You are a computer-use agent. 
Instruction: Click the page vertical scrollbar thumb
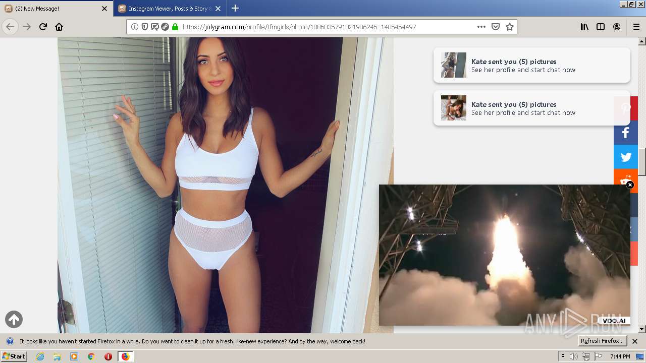click(x=642, y=161)
